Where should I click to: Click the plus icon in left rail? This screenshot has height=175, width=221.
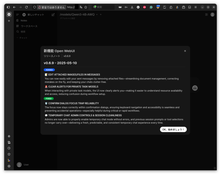point(9,21)
